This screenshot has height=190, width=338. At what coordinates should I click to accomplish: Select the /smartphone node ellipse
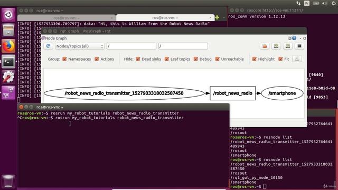click(282, 93)
